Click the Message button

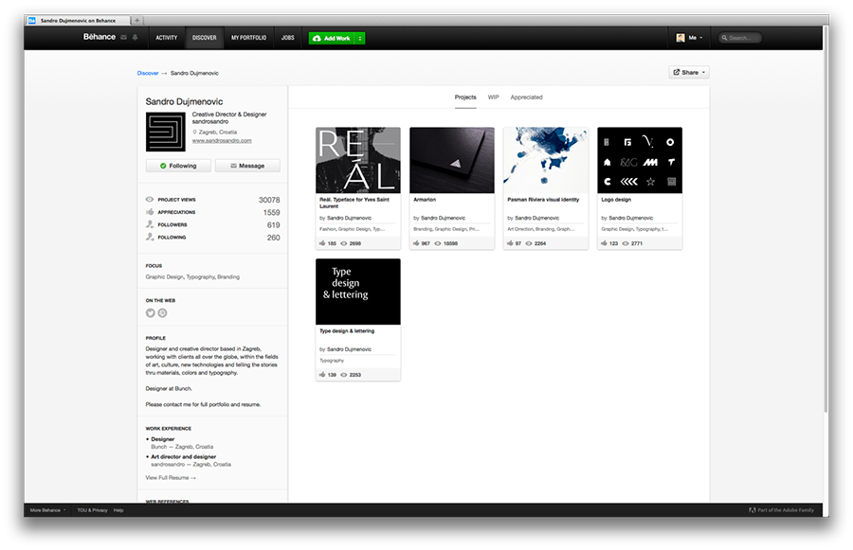pos(247,166)
